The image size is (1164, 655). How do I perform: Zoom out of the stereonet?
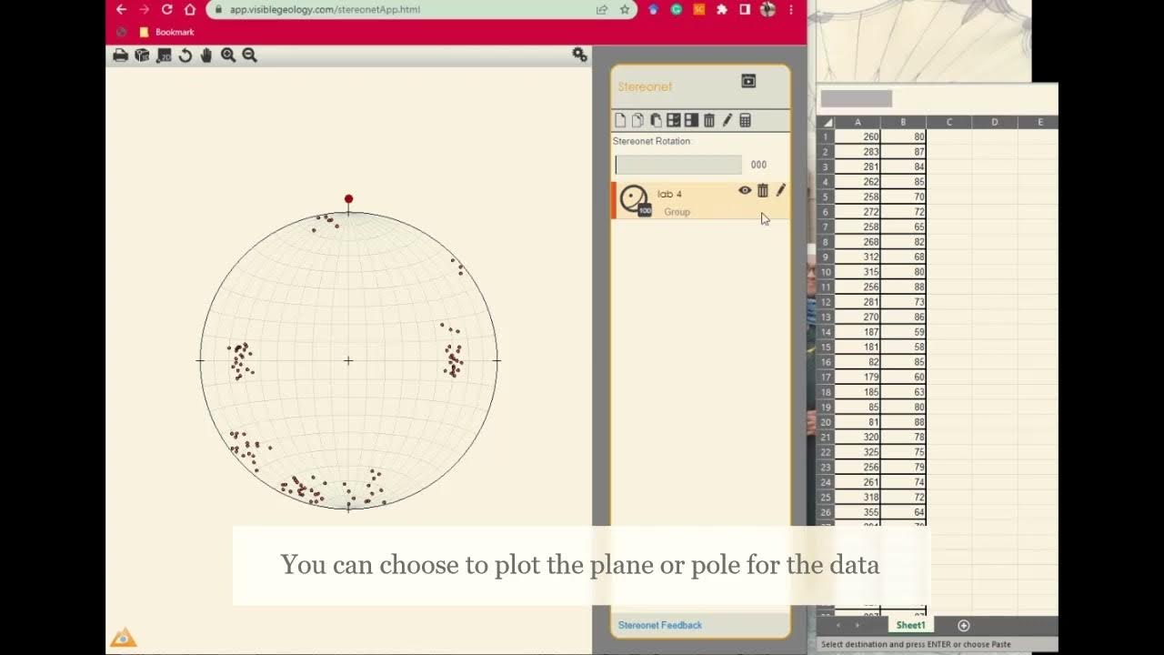pos(249,55)
